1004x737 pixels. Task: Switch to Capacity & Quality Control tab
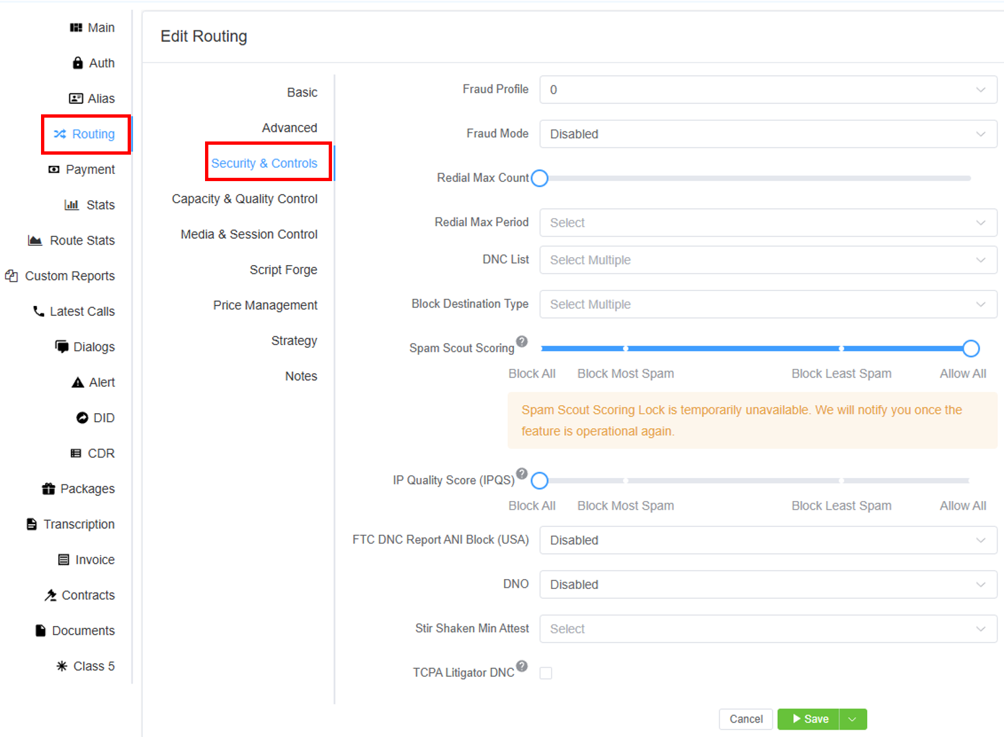[244, 199]
